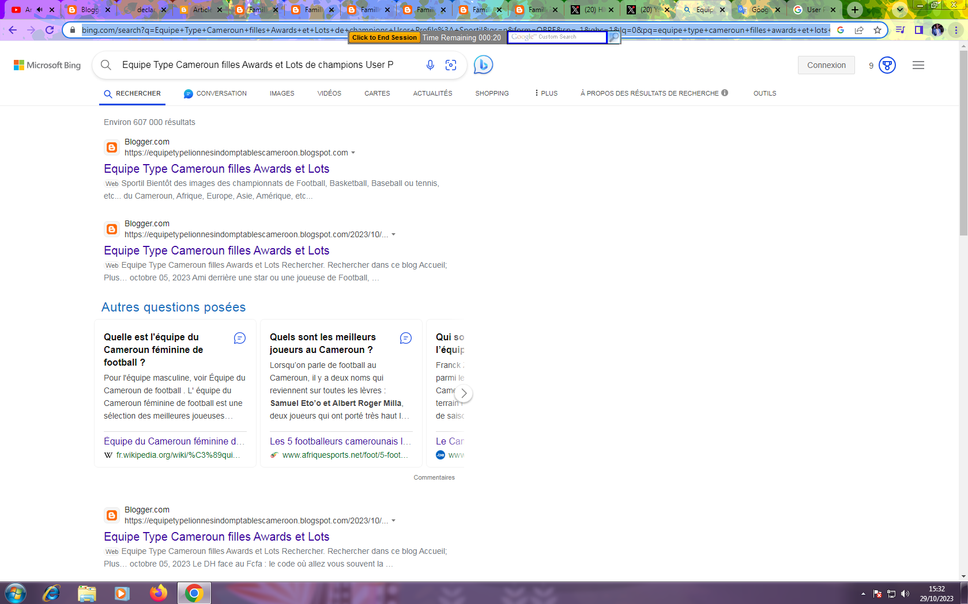968x604 pixels.
Task: Open the Chrome tab search dropdown
Action: (x=900, y=10)
